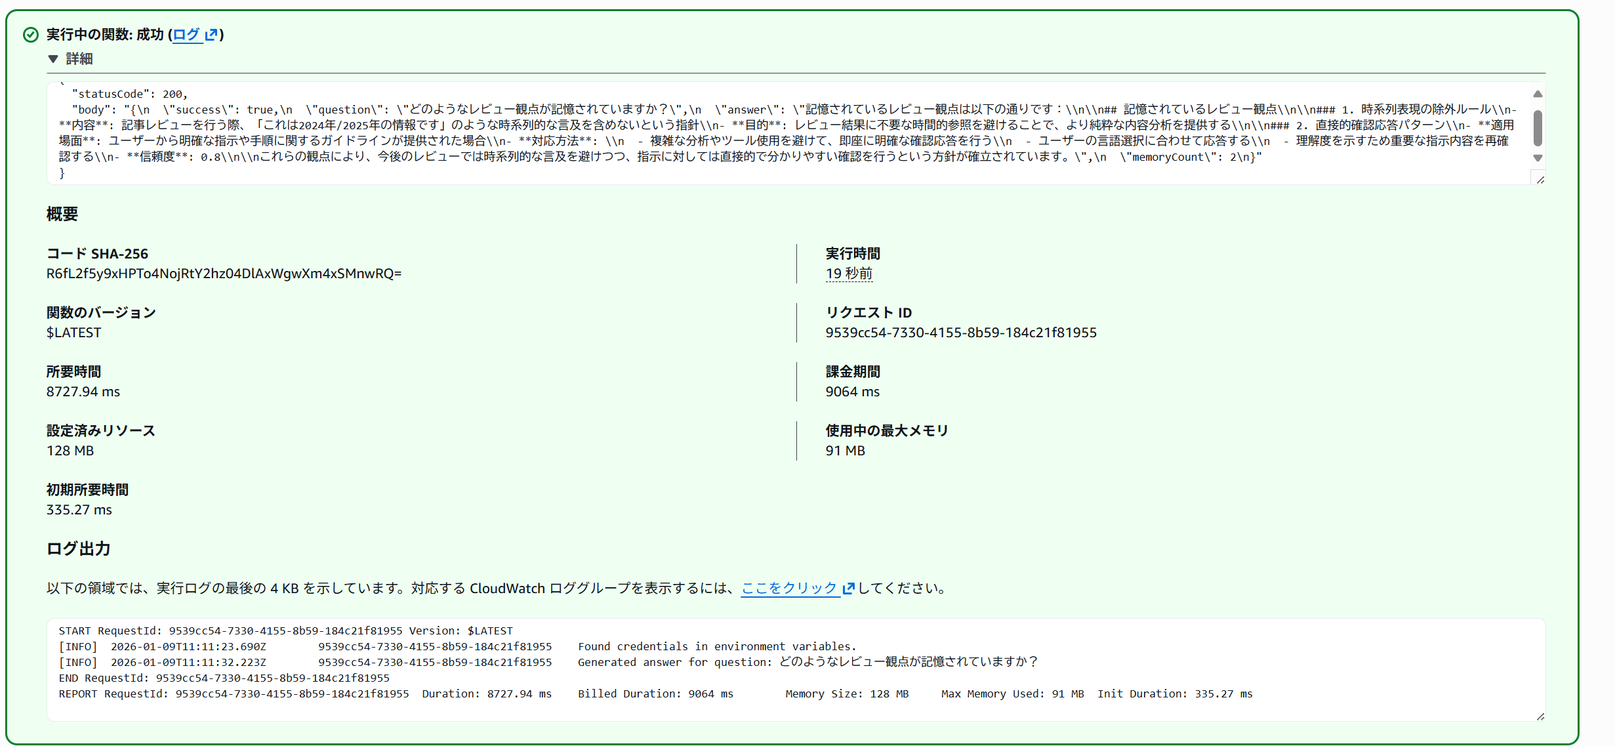Image resolution: width=1615 pixels, height=746 pixels.
Task: Click the response box resize handle
Action: click(1540, 180)
